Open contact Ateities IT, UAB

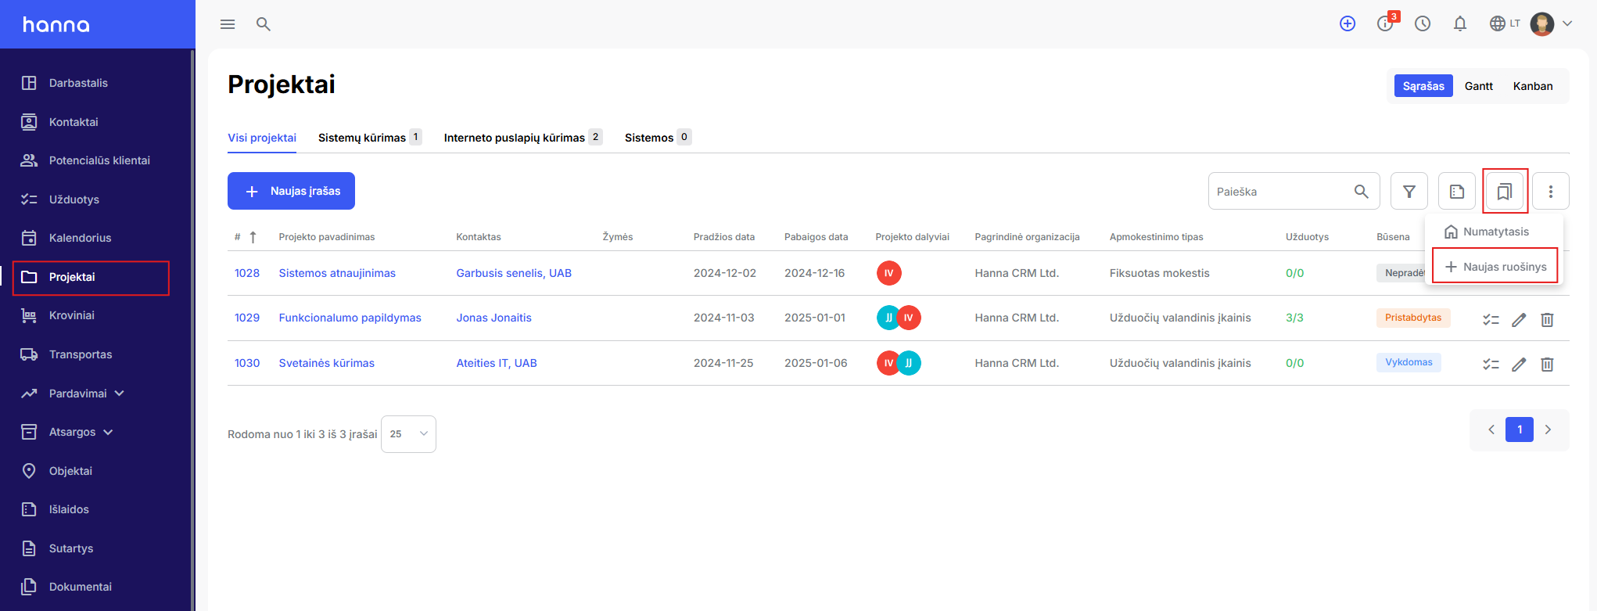click(497, 363)
